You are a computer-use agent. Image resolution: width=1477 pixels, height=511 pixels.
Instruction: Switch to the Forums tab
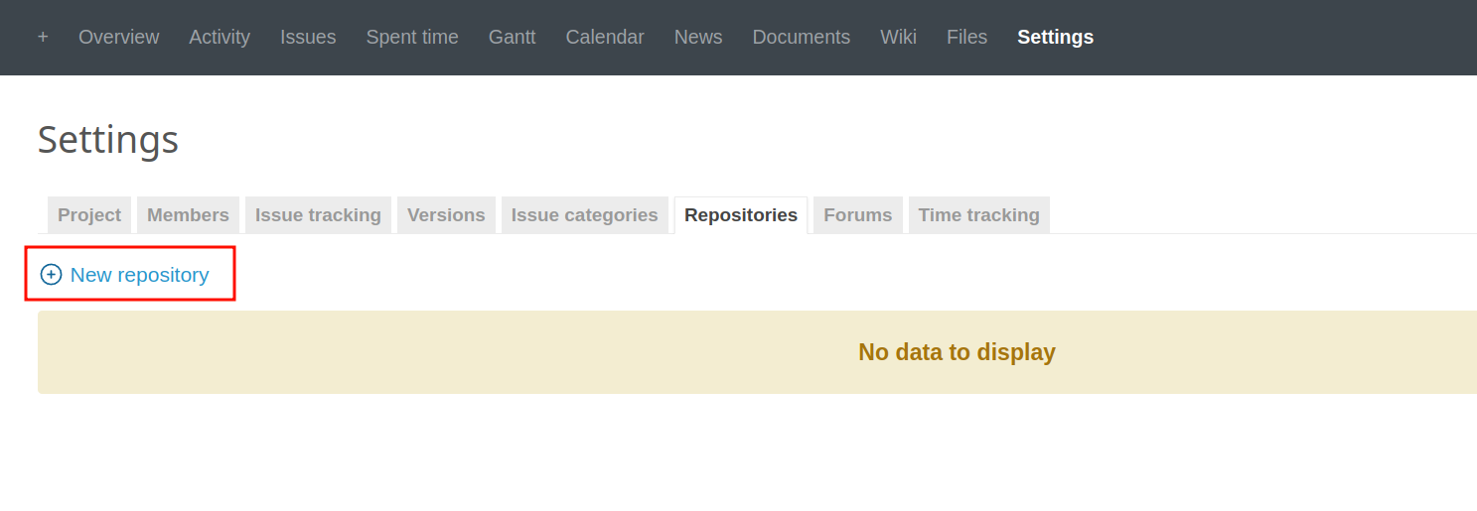coord(858,215)
